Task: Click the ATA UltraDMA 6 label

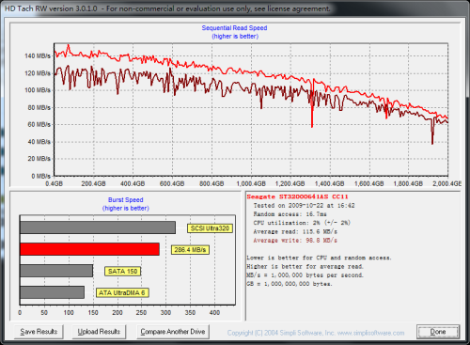Action: click(122, 292)
